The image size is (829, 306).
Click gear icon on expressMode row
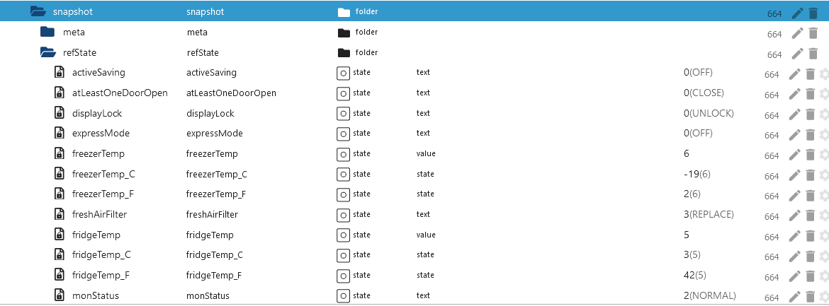point(824,134)
